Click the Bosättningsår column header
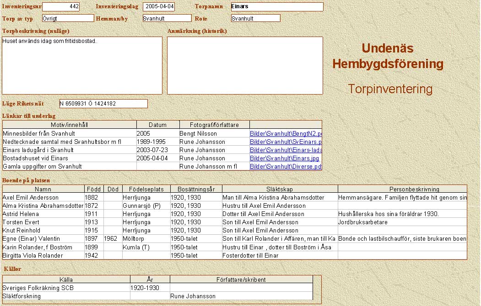481x306 pixels. pos(196,189)
